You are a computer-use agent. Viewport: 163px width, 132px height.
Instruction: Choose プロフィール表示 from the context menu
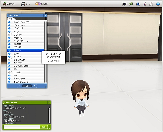[x=54, y=57]
